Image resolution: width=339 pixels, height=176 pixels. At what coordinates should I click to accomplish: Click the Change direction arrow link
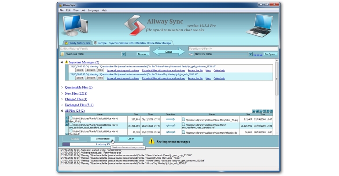tap(169, 52)
